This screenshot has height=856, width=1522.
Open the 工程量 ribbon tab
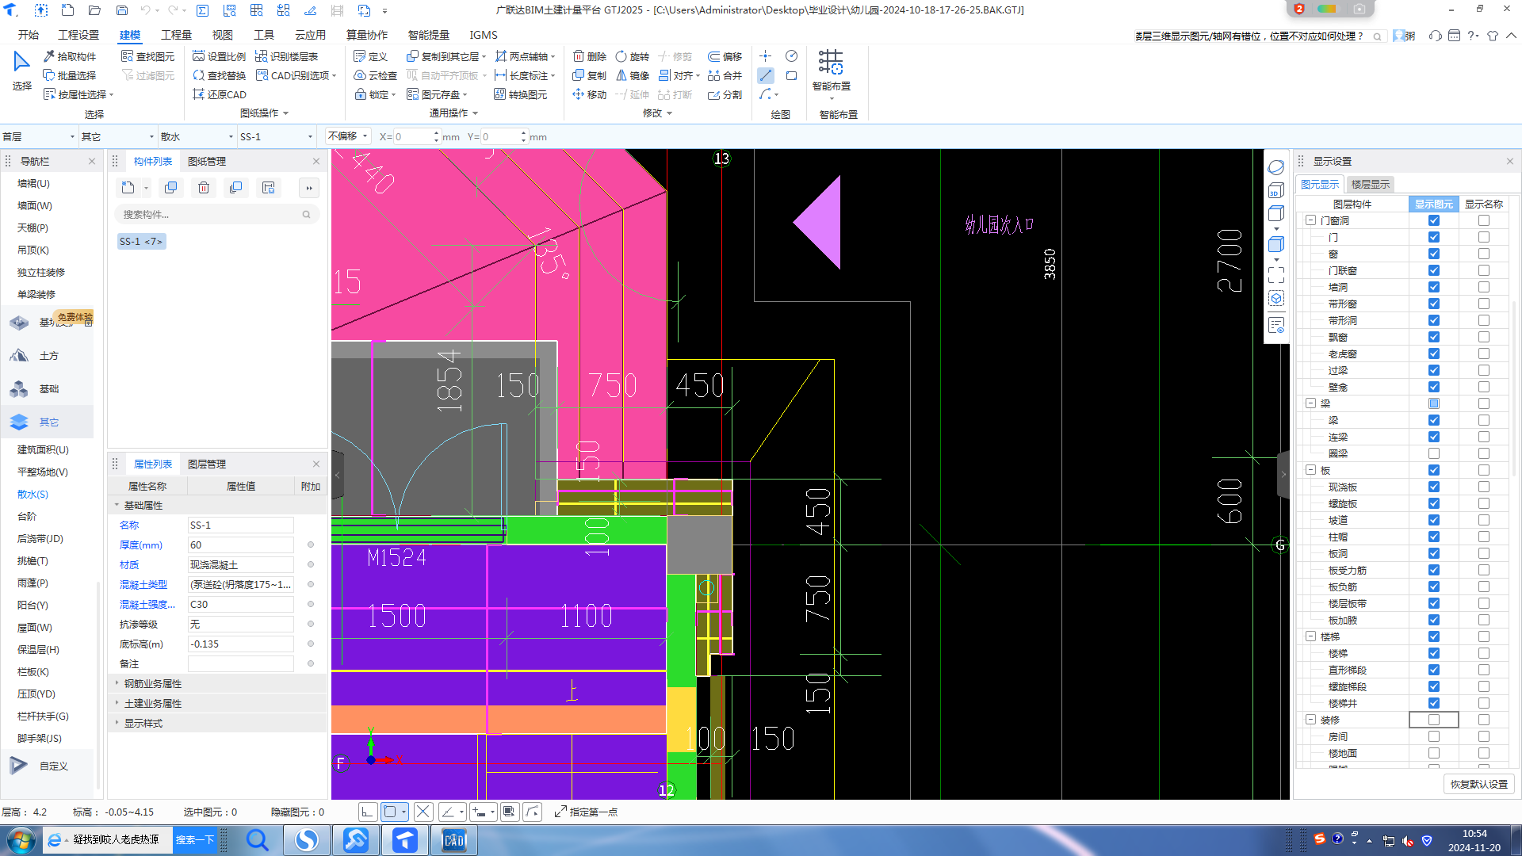(176, 35)
